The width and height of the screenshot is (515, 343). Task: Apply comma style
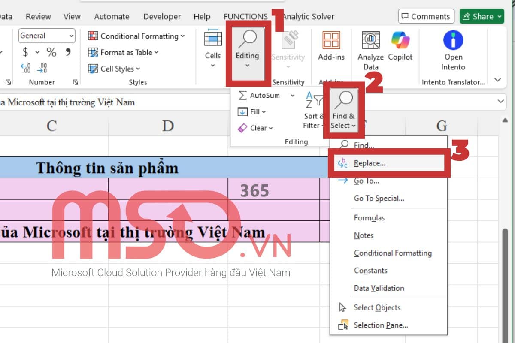click(68, 52)
